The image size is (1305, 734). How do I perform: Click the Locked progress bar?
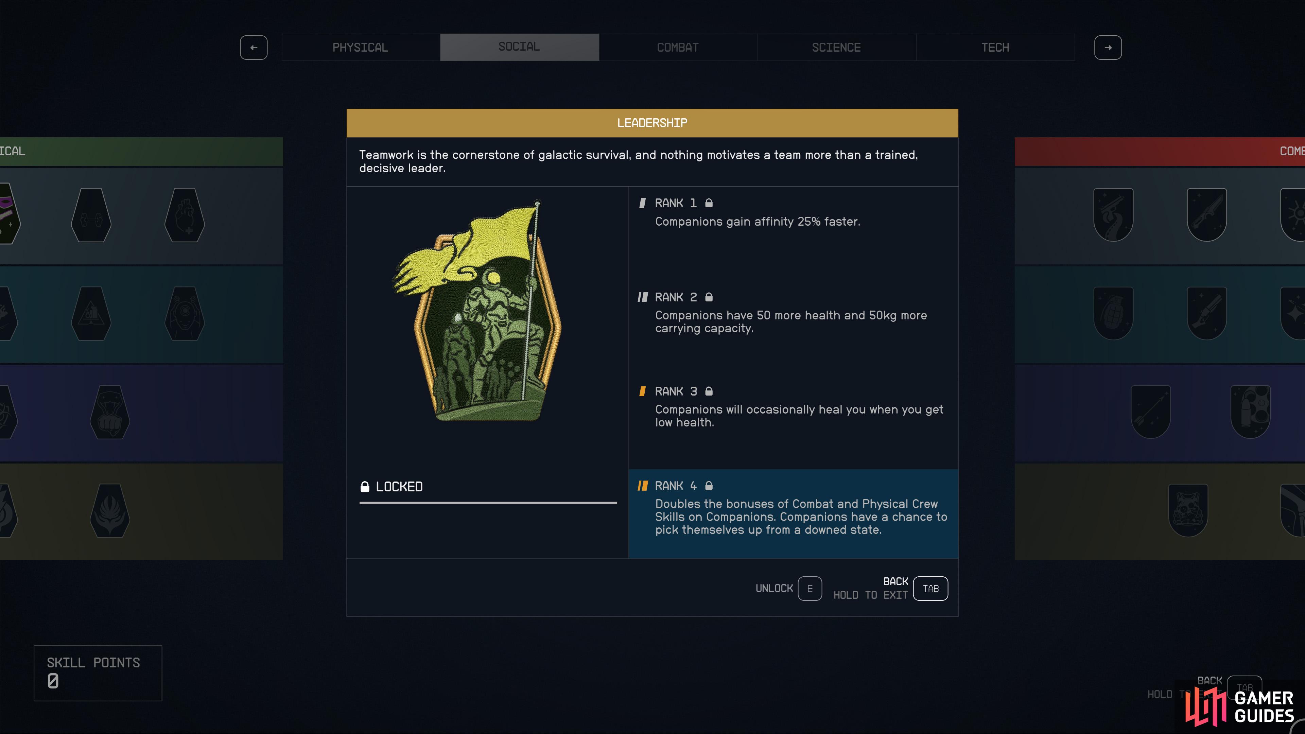488,503
